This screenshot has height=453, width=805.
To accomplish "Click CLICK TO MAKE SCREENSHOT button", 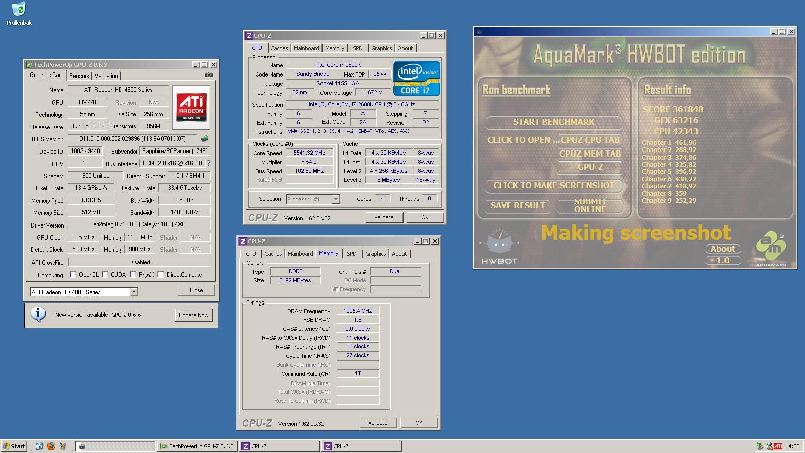I will [553, 185].
